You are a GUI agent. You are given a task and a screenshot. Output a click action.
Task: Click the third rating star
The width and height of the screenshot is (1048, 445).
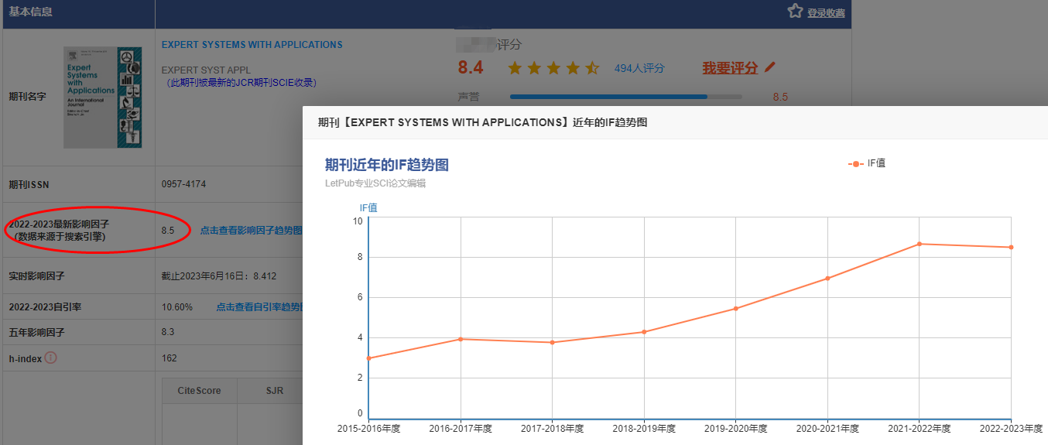pos(553,68)
